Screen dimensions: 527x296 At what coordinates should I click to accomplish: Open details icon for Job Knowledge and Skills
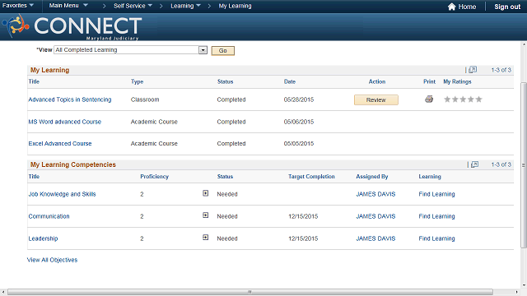tap(205, 193)
